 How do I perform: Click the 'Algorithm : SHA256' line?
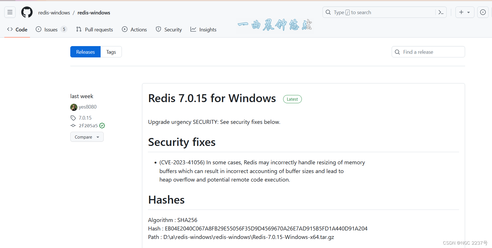[173, 220]
